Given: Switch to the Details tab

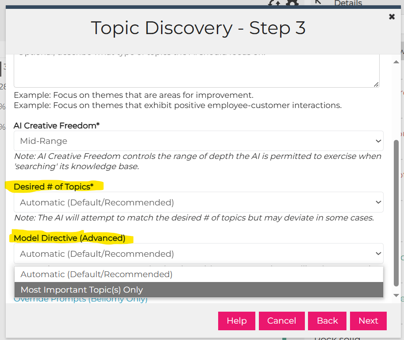Looking at the screenshot, I should click(348, 3).
